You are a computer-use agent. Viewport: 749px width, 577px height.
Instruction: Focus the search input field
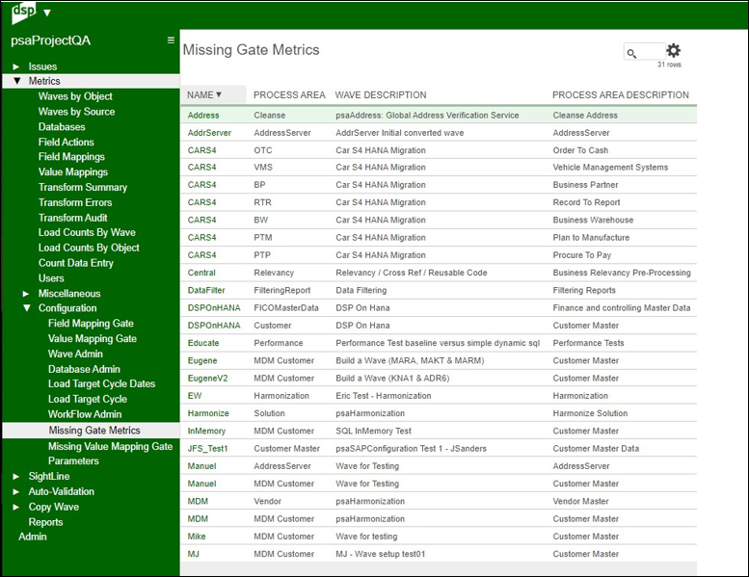pyautogui.click(x=645, y=52)
